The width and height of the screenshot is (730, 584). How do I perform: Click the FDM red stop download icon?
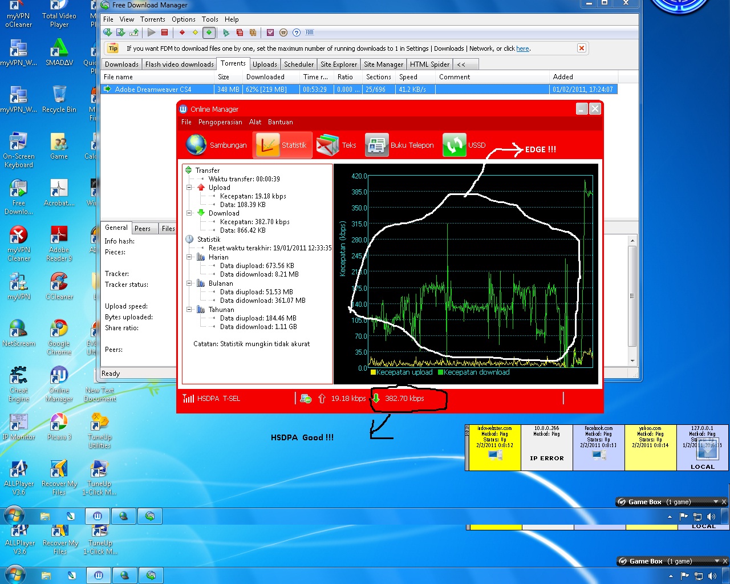point(164,33)
